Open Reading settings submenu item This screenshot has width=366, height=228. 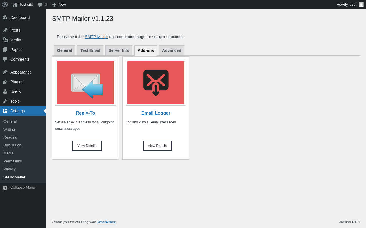[23, 137]
